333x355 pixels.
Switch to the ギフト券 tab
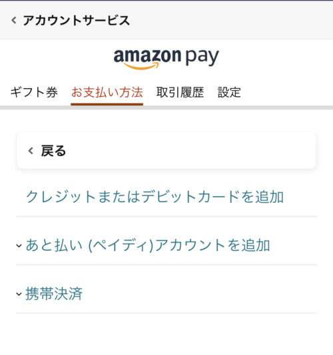[x=34, y=92]
